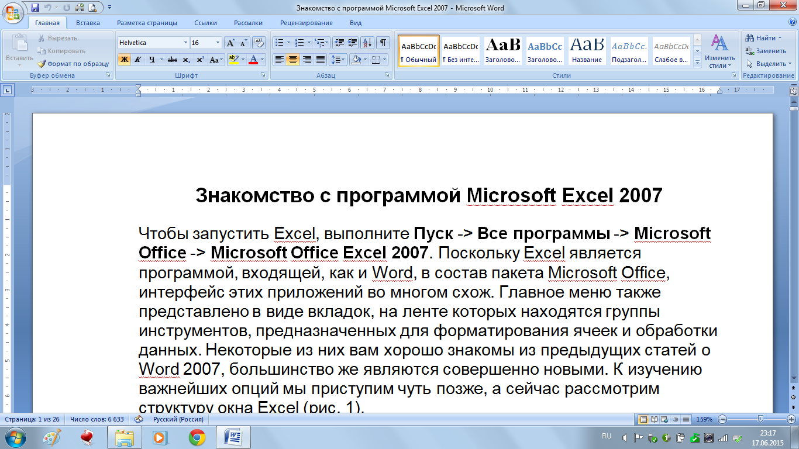Undo last action in quick access toolbar

coord(47,8)
